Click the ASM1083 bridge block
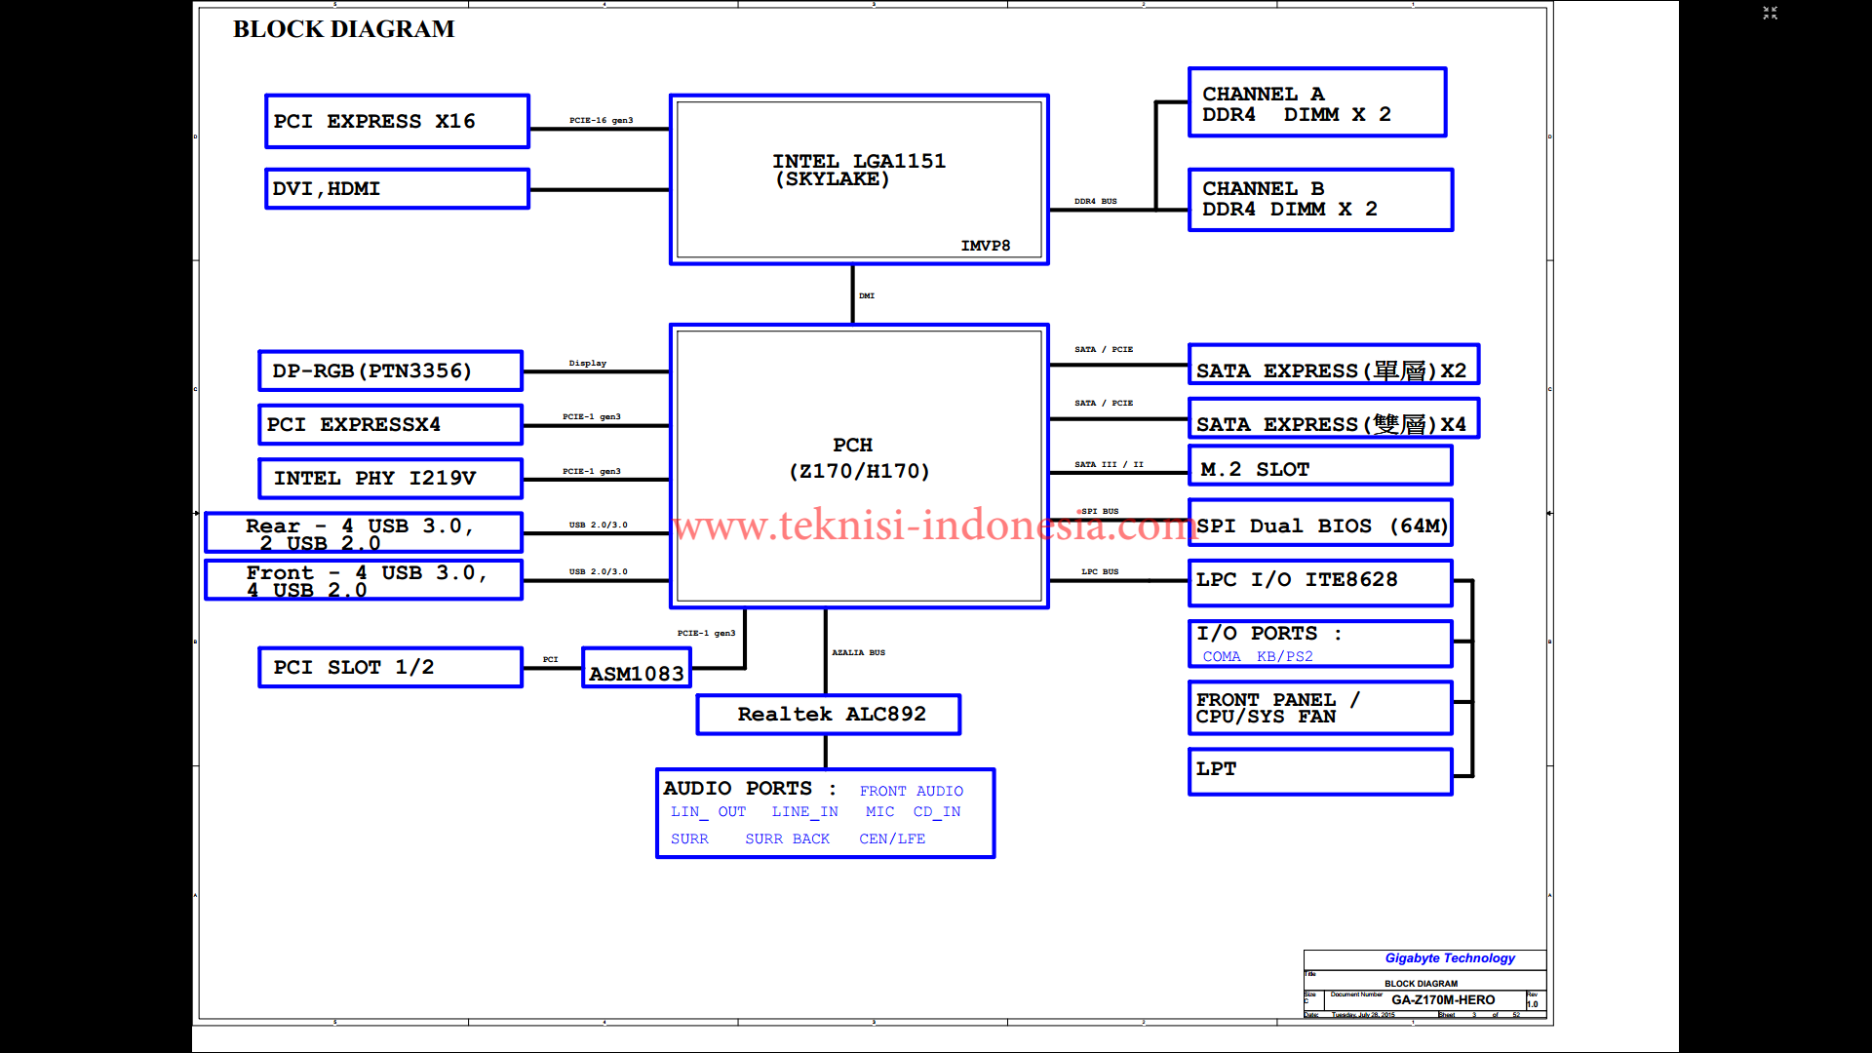 point(637,670)
